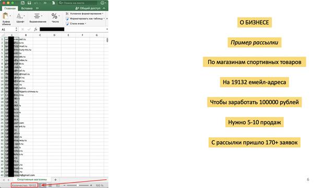The image size is (334, 188).
Task: Click the Save floppy disk icon
Action: (29, 3)
